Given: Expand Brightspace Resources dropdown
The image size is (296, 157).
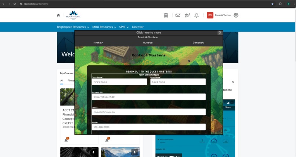Looking at the screenshot, I should 73,27.
